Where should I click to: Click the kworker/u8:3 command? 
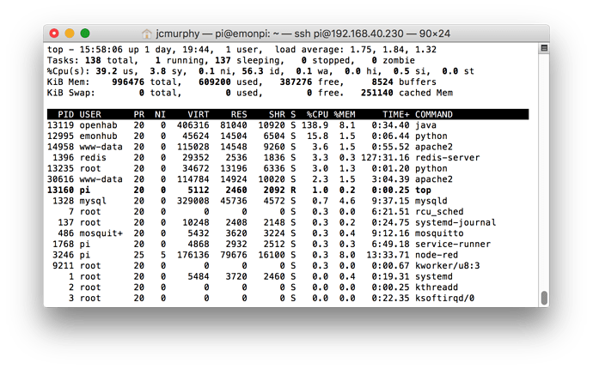448,266
